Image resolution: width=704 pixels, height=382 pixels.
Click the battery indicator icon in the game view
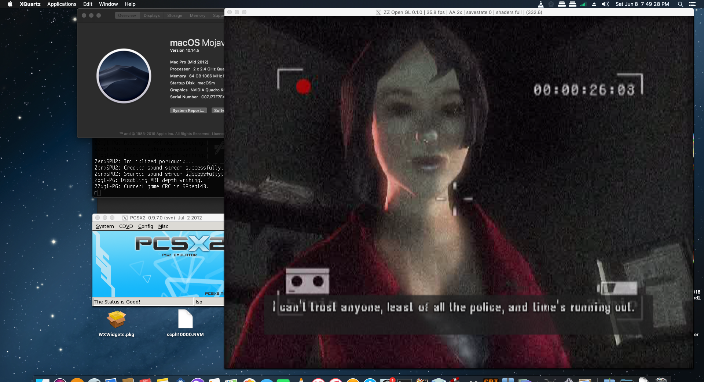pos(617,288)
